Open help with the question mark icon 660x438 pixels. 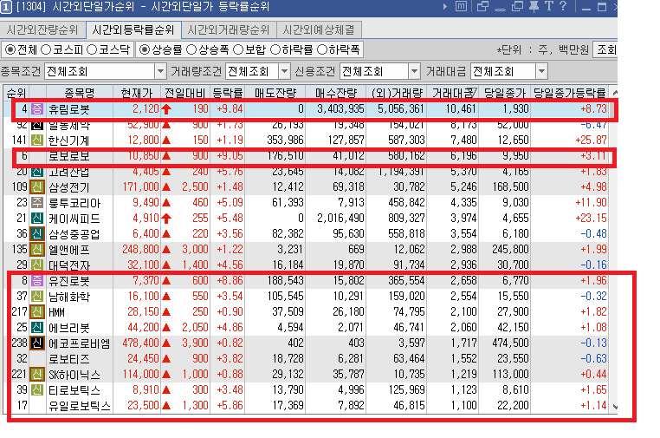563,6
